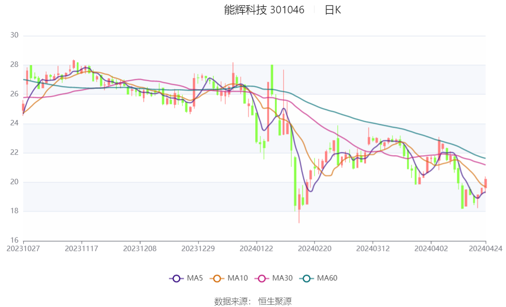Select the 日K chart tab
Viewport: 506px width, 307px height.
[332, 10]
